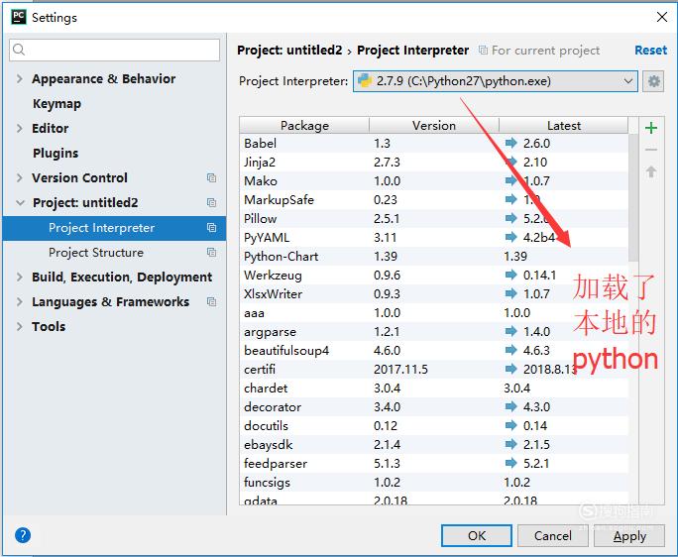
Task: Click the update arrow icon for feedparser
Action: click(x=511, y=463)
